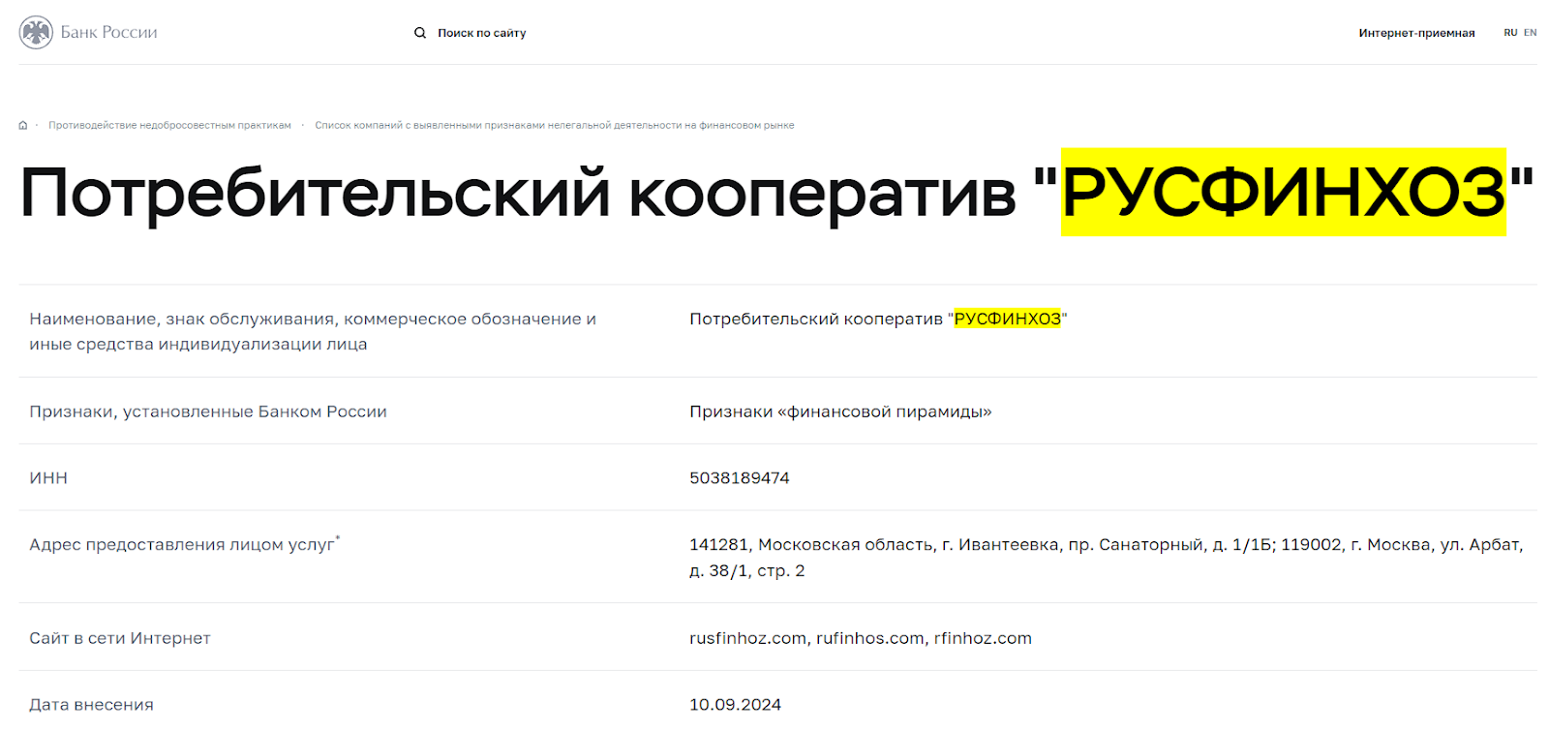Click the label Адрес предоставления лицом услуг

(x=184, y=544)
